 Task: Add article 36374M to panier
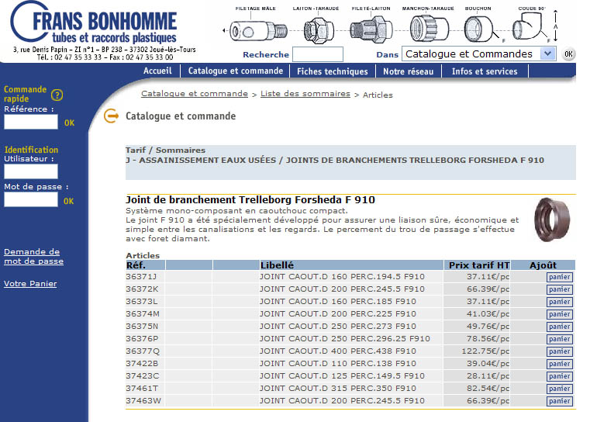[560, 314]
